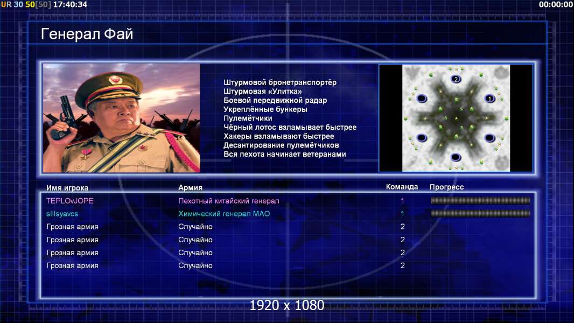Click the 17:40:34 clock overlay
The width and height of the screenshot is (574, 323).
(x=70, y=4)
